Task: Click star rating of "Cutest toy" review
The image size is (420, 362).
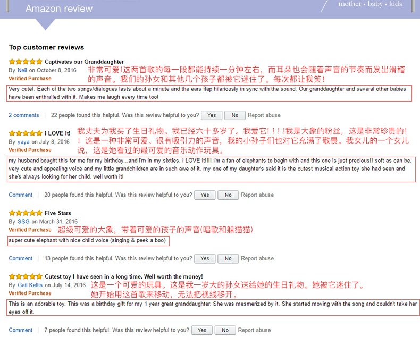Action: point(25,276)
